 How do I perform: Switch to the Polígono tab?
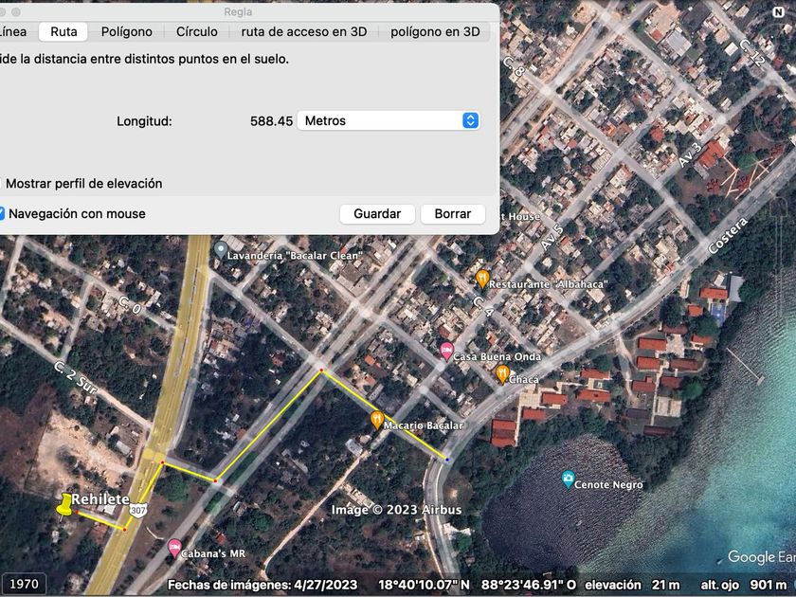[126, 31]
